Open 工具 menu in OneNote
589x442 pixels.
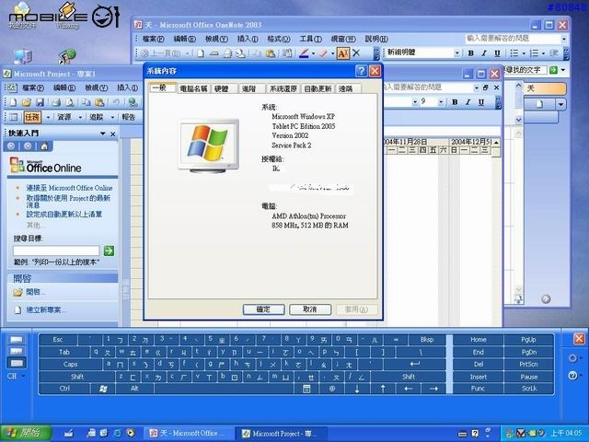311,39
